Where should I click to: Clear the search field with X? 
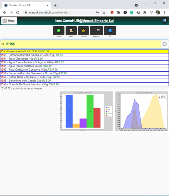(165, 44)
